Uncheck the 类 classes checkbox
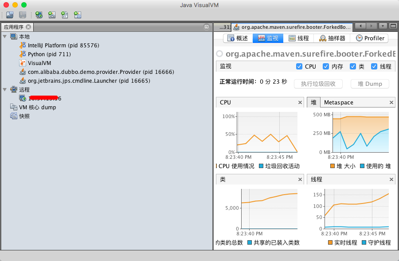The width and height of the screenshot is (399, 261). coord(353,66)
